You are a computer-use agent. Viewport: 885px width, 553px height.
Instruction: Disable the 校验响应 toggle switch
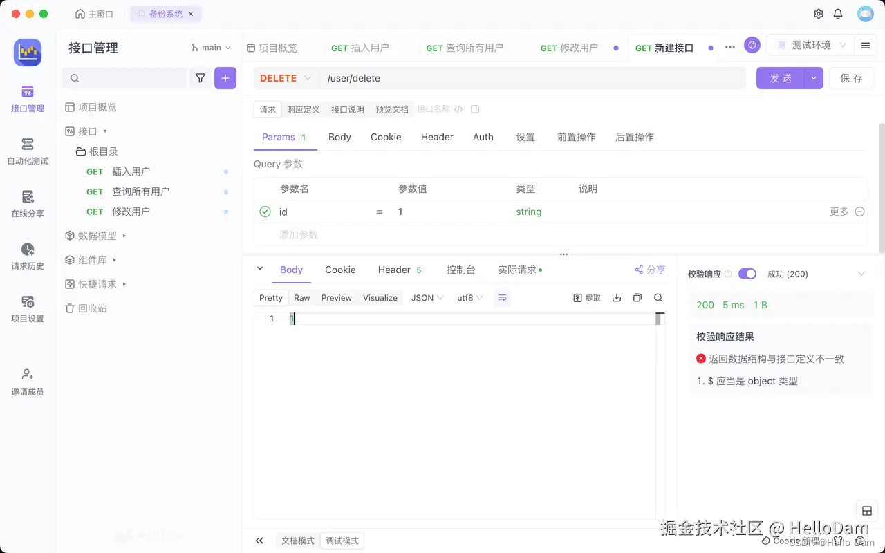[x=747, y=274]
